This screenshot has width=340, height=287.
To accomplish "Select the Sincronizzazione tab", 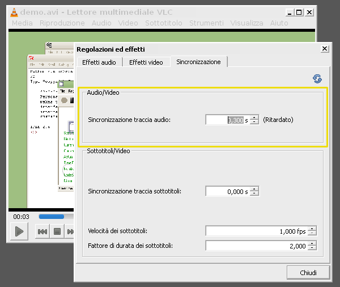I will tap(198, 61).
